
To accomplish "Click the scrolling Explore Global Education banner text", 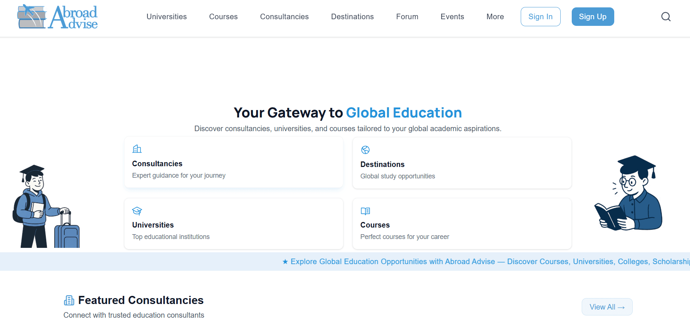I will pyautogui.click(x=490, y=262).
